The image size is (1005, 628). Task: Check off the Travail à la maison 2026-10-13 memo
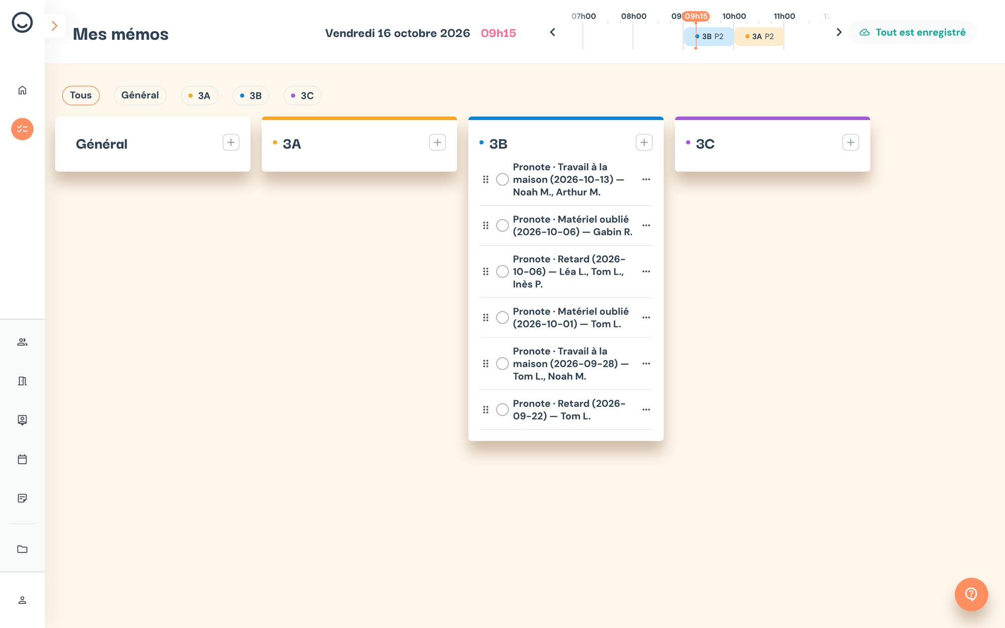[502, 179]
